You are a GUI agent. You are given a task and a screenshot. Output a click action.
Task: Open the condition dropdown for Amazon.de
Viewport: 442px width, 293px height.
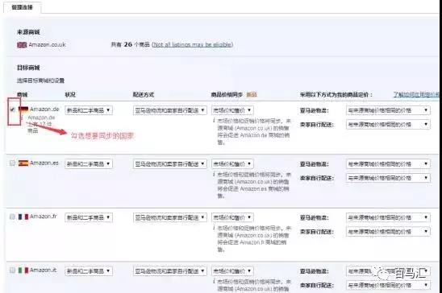[89, 110]
